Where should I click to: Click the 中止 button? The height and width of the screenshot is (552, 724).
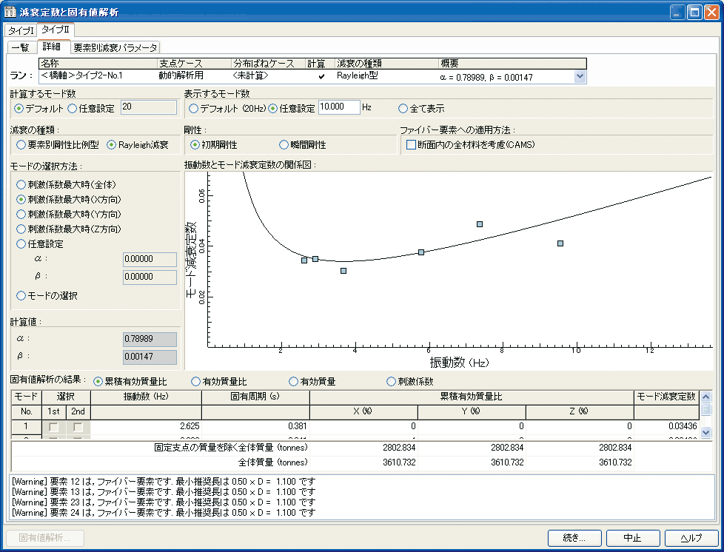pyautogui.click(x=633, y=538)
